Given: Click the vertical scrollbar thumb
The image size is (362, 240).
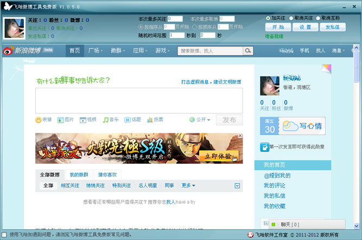Looking at the screenshot, I should click(357, 67).
